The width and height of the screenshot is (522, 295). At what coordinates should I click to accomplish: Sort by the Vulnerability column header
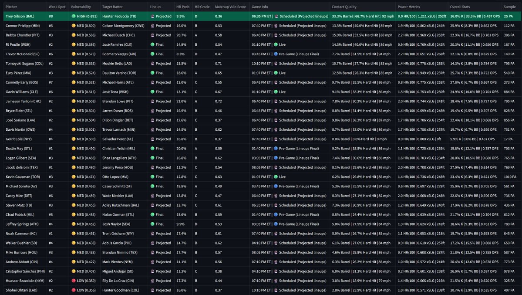[81, 7]
